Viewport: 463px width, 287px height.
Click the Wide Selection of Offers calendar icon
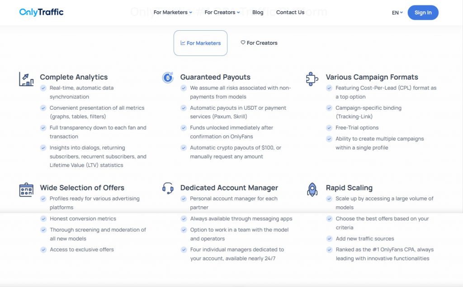pos(26,190)
